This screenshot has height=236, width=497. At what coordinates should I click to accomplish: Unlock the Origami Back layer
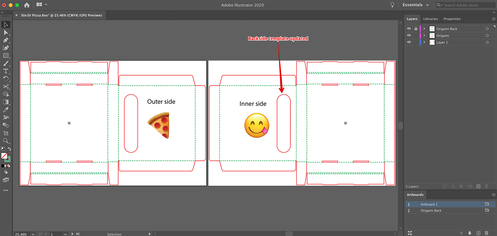pyautogui.click(x=416, y=29)
